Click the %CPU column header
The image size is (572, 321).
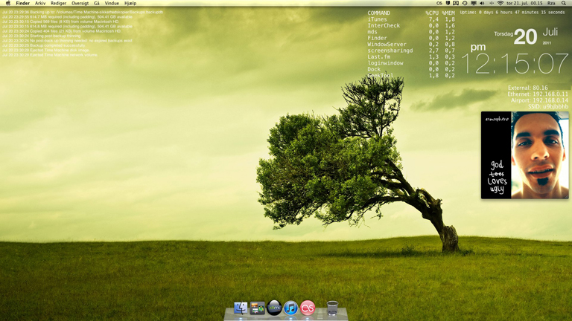[x=432, y=13]
